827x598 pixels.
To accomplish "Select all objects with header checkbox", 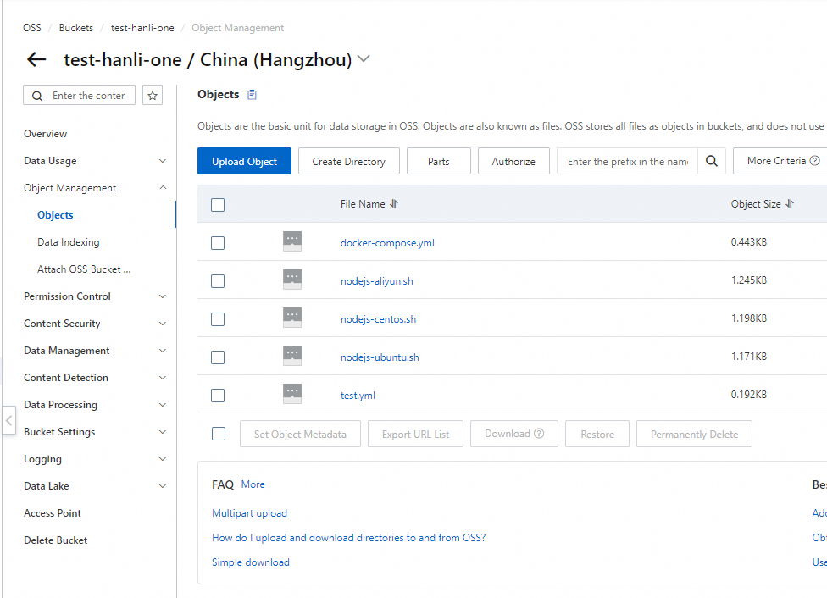I will [218, 205].
